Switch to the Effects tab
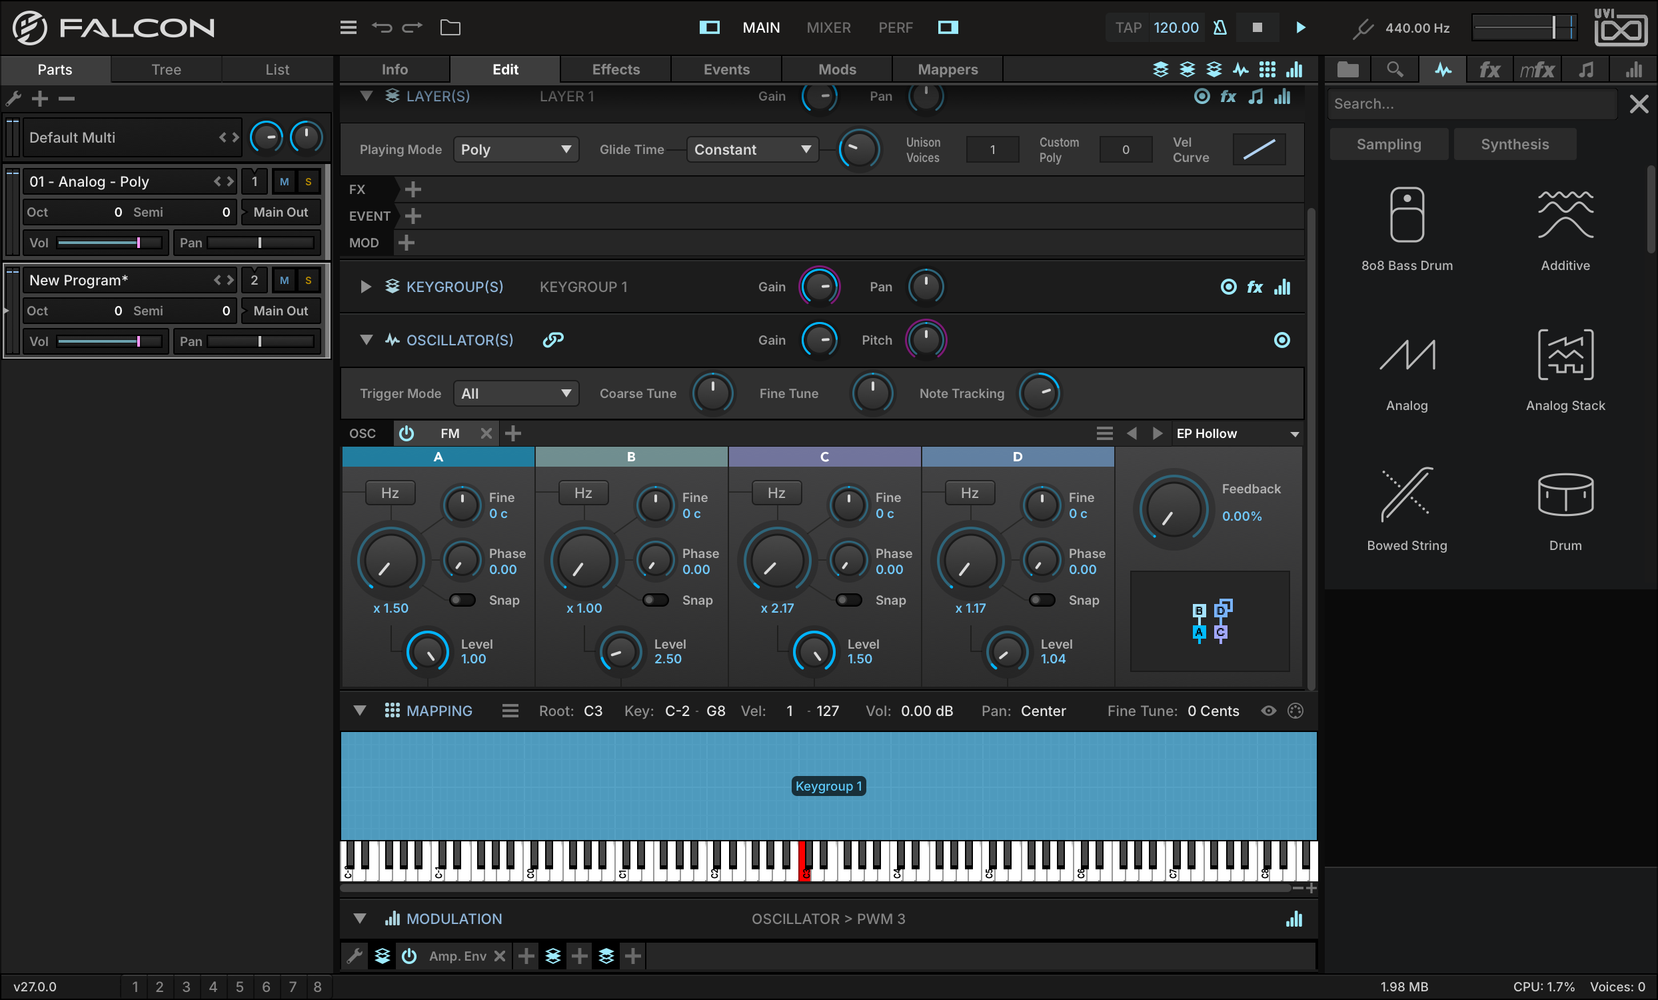Image resolution: width=1658 pixels, height=1000 pixels. (616, 69)
